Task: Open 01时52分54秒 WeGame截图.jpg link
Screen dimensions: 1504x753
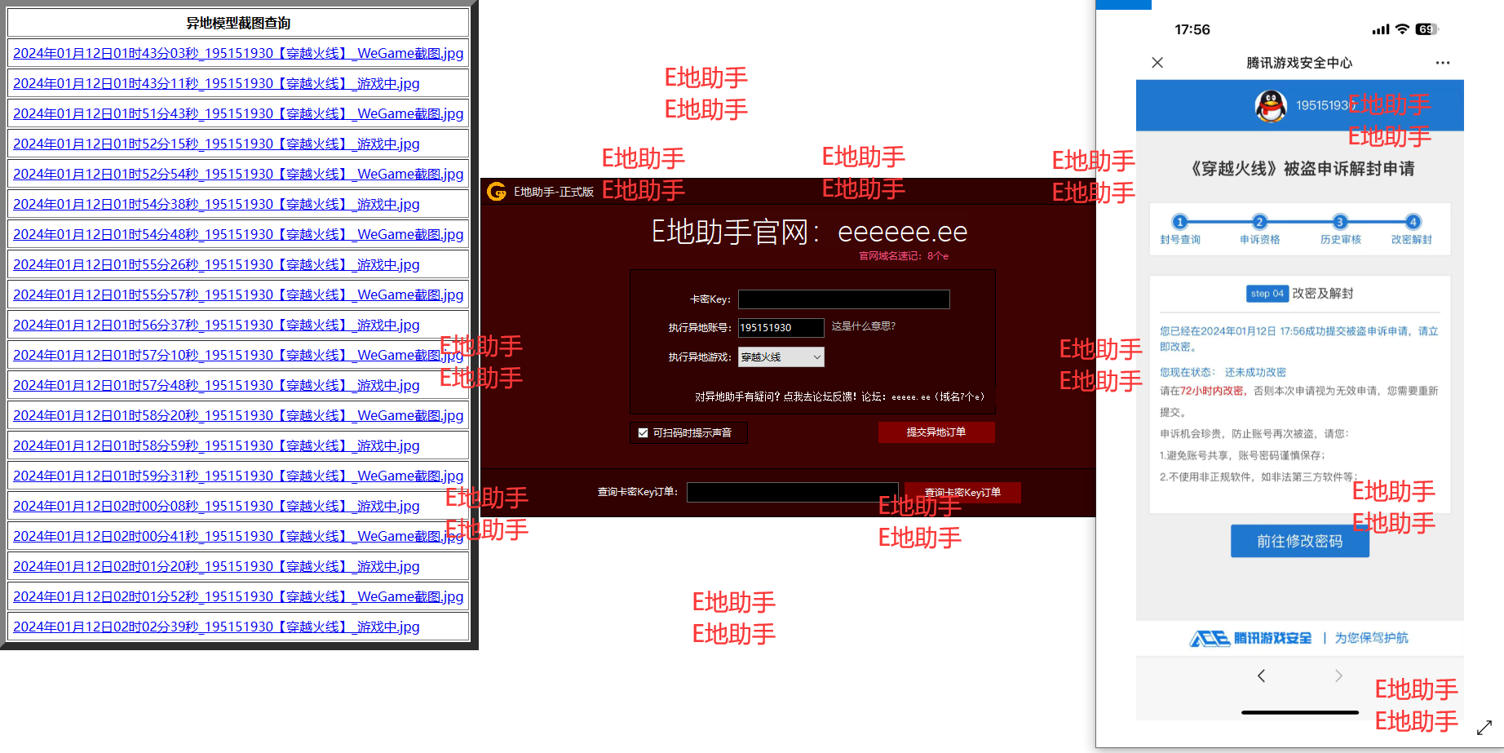Action: (x=238, y=174)
